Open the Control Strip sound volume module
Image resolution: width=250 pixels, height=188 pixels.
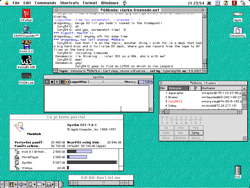pos(21,184)
